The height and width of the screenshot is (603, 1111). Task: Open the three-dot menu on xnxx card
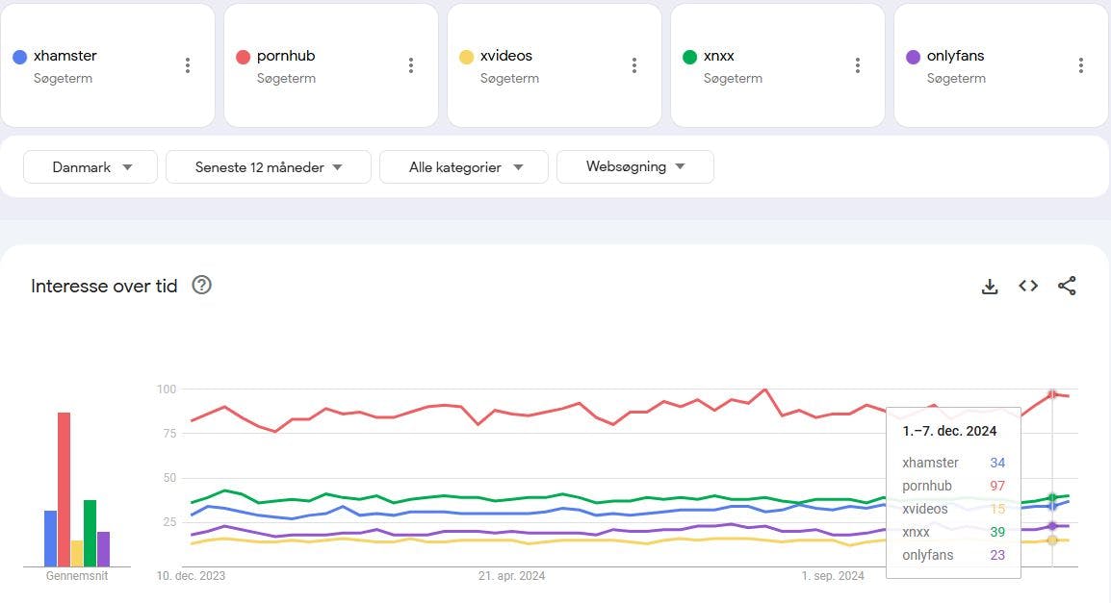pos(858,65)
